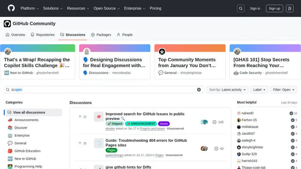Click the General speech bubble icon in Categories

tap(10, 143)
